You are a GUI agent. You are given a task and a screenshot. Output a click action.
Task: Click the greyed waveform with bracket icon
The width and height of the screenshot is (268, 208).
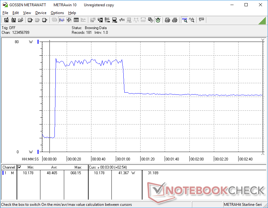tap(136, 20)
